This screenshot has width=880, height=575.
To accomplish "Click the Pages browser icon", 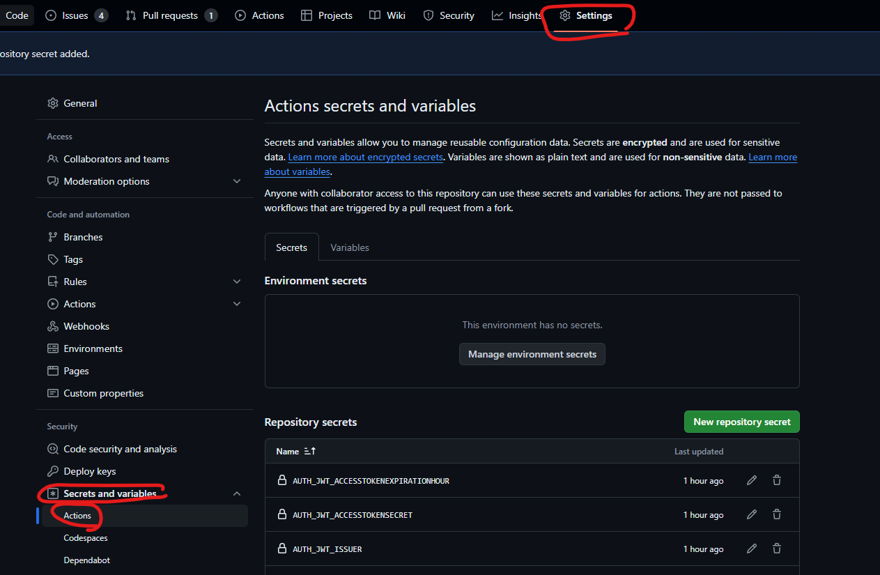I will click(x=53, y=371).
